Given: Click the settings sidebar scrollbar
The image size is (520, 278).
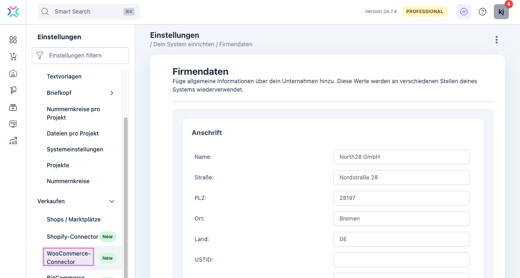Looking at the screenshot, I should coord(125,187).
